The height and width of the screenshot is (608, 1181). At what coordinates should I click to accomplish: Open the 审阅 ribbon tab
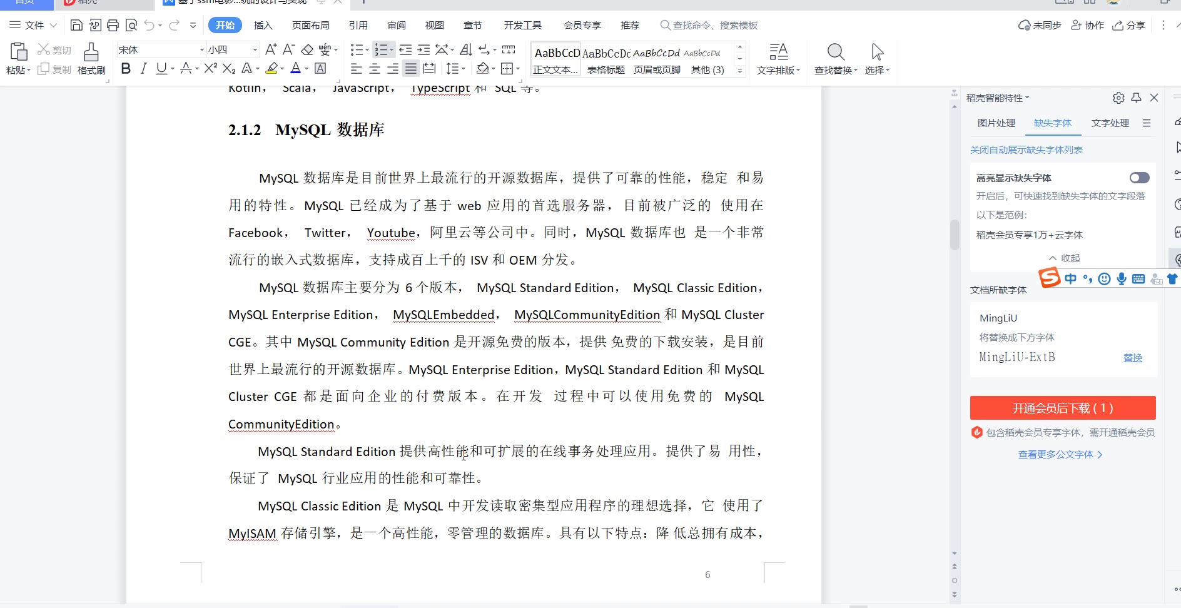tap(397, 25)
